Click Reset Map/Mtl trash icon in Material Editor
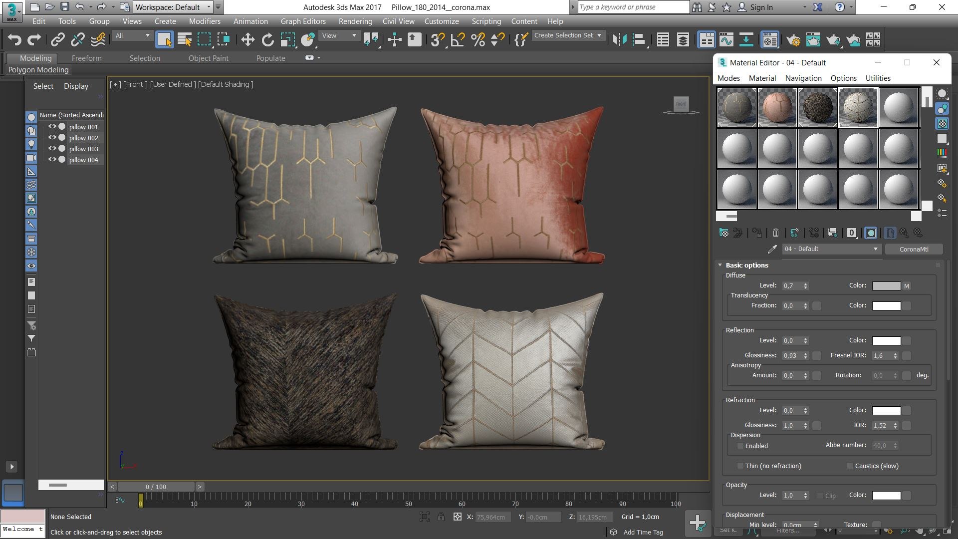 coord(775,233)
